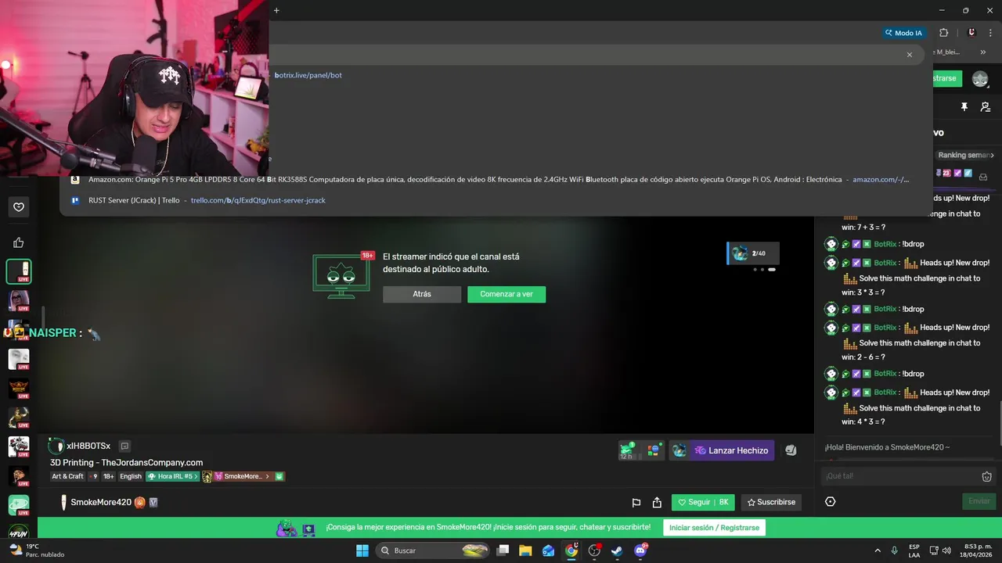Screen dimensions: 1002x563
Task: Open the thumbs-up recommended icon in sidebar
Action: pyautogui.click(x=19, y=242)
